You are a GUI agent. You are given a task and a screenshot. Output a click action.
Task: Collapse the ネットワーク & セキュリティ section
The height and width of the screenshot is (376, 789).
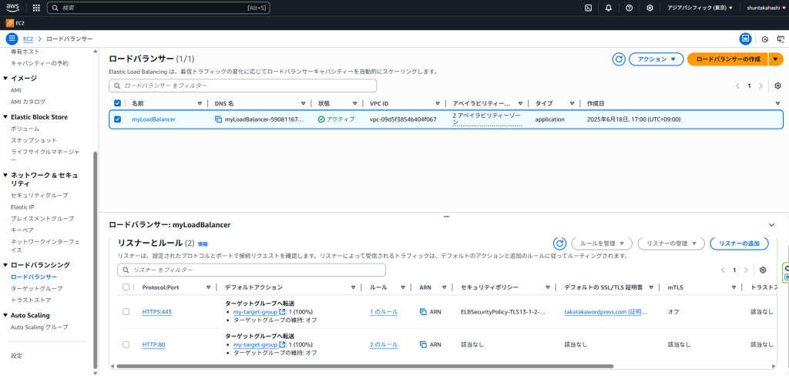pyautogui.click(x=6, y=176)
